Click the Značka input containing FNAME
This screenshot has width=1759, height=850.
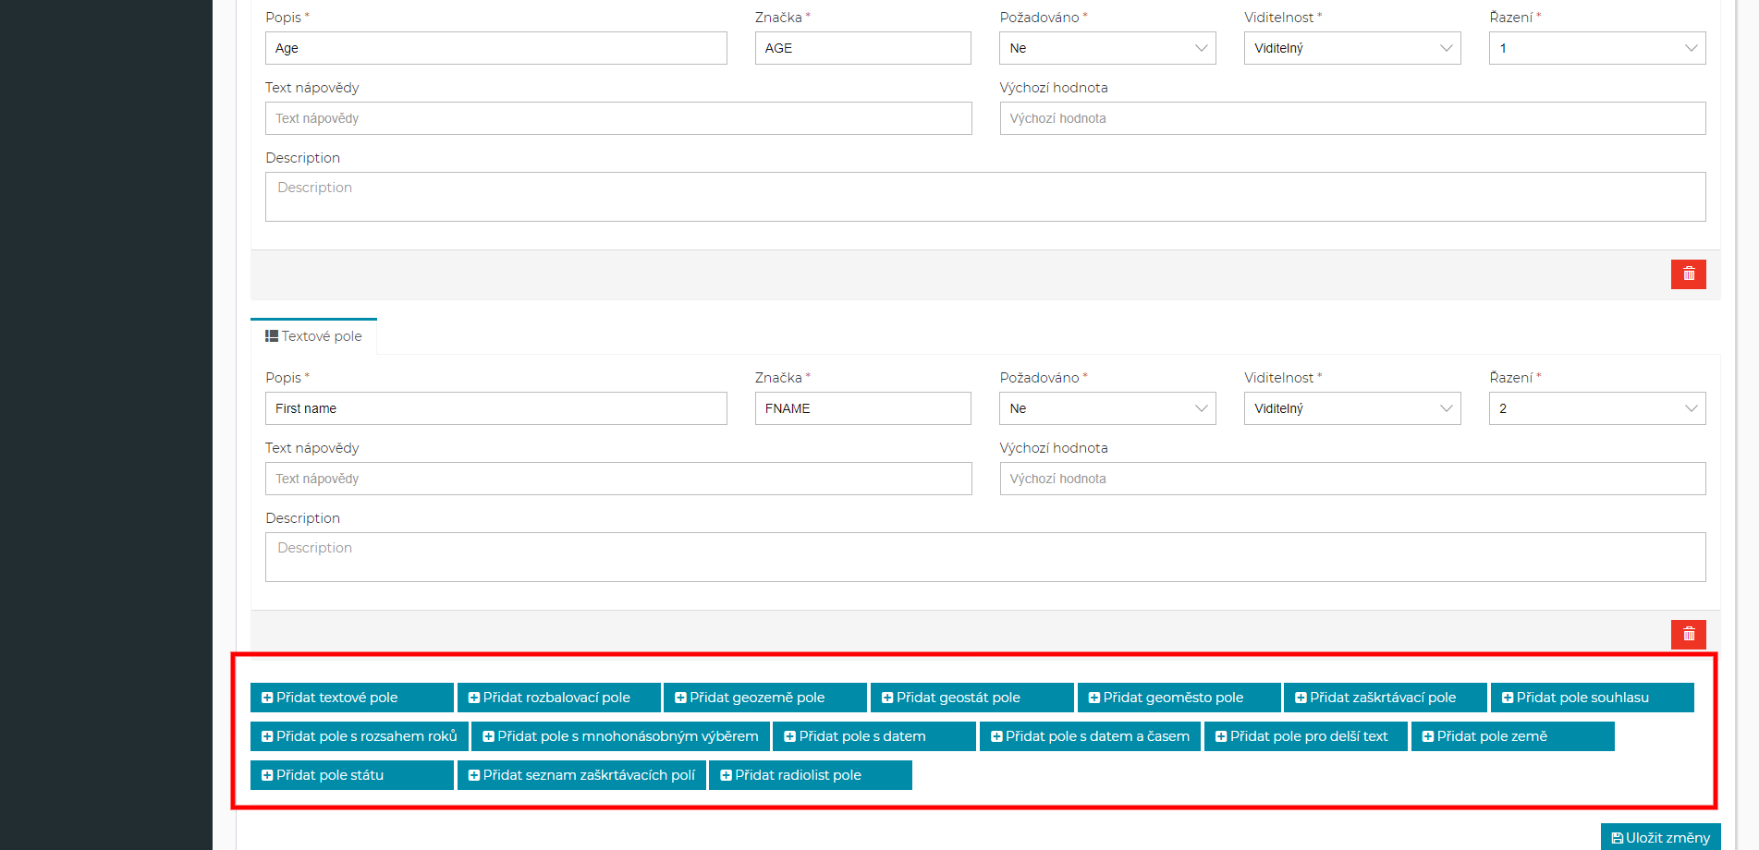tap(862, 408)
